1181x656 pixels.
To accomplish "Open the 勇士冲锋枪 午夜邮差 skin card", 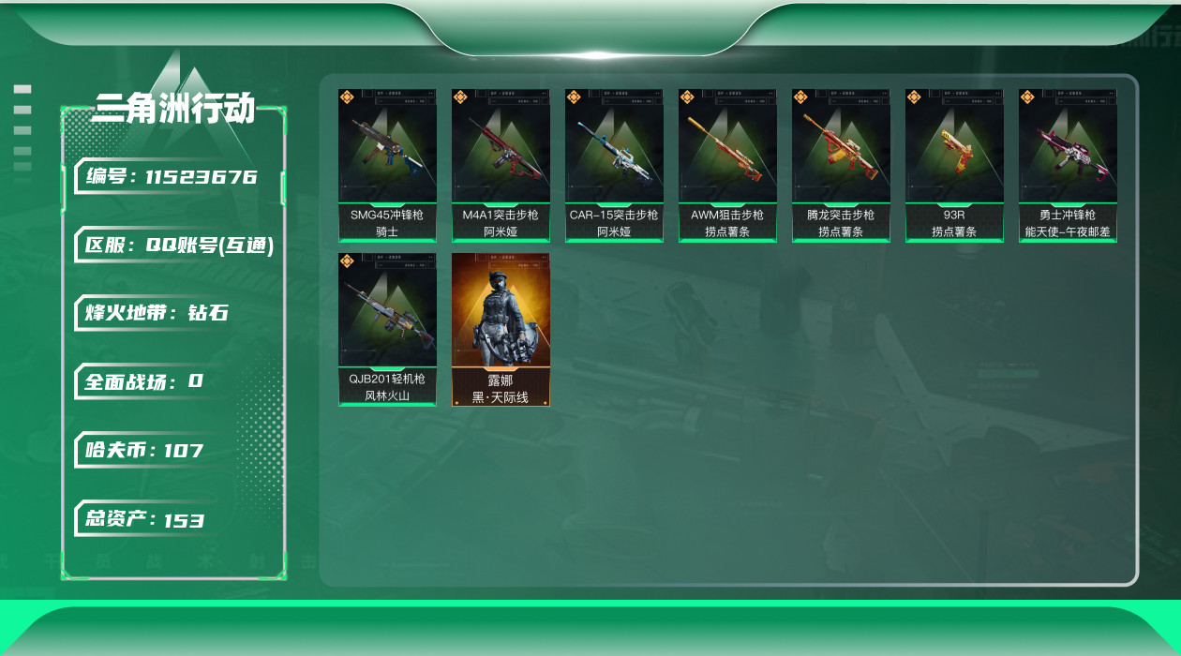I will click(1068, 166).
